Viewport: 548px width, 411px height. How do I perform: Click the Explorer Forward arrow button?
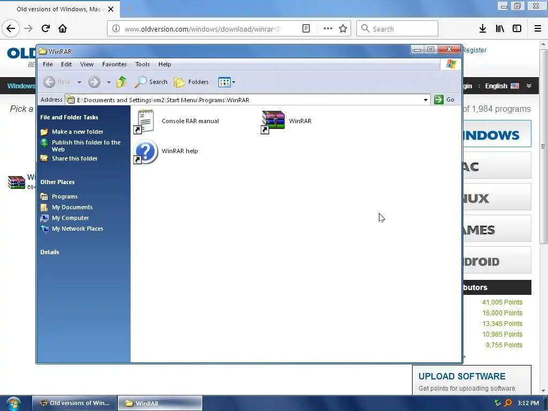(x=94, y=82)
